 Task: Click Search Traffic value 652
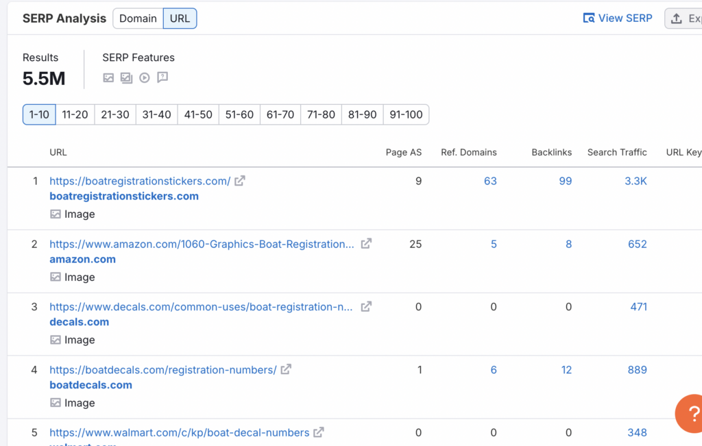pos(637,244)
